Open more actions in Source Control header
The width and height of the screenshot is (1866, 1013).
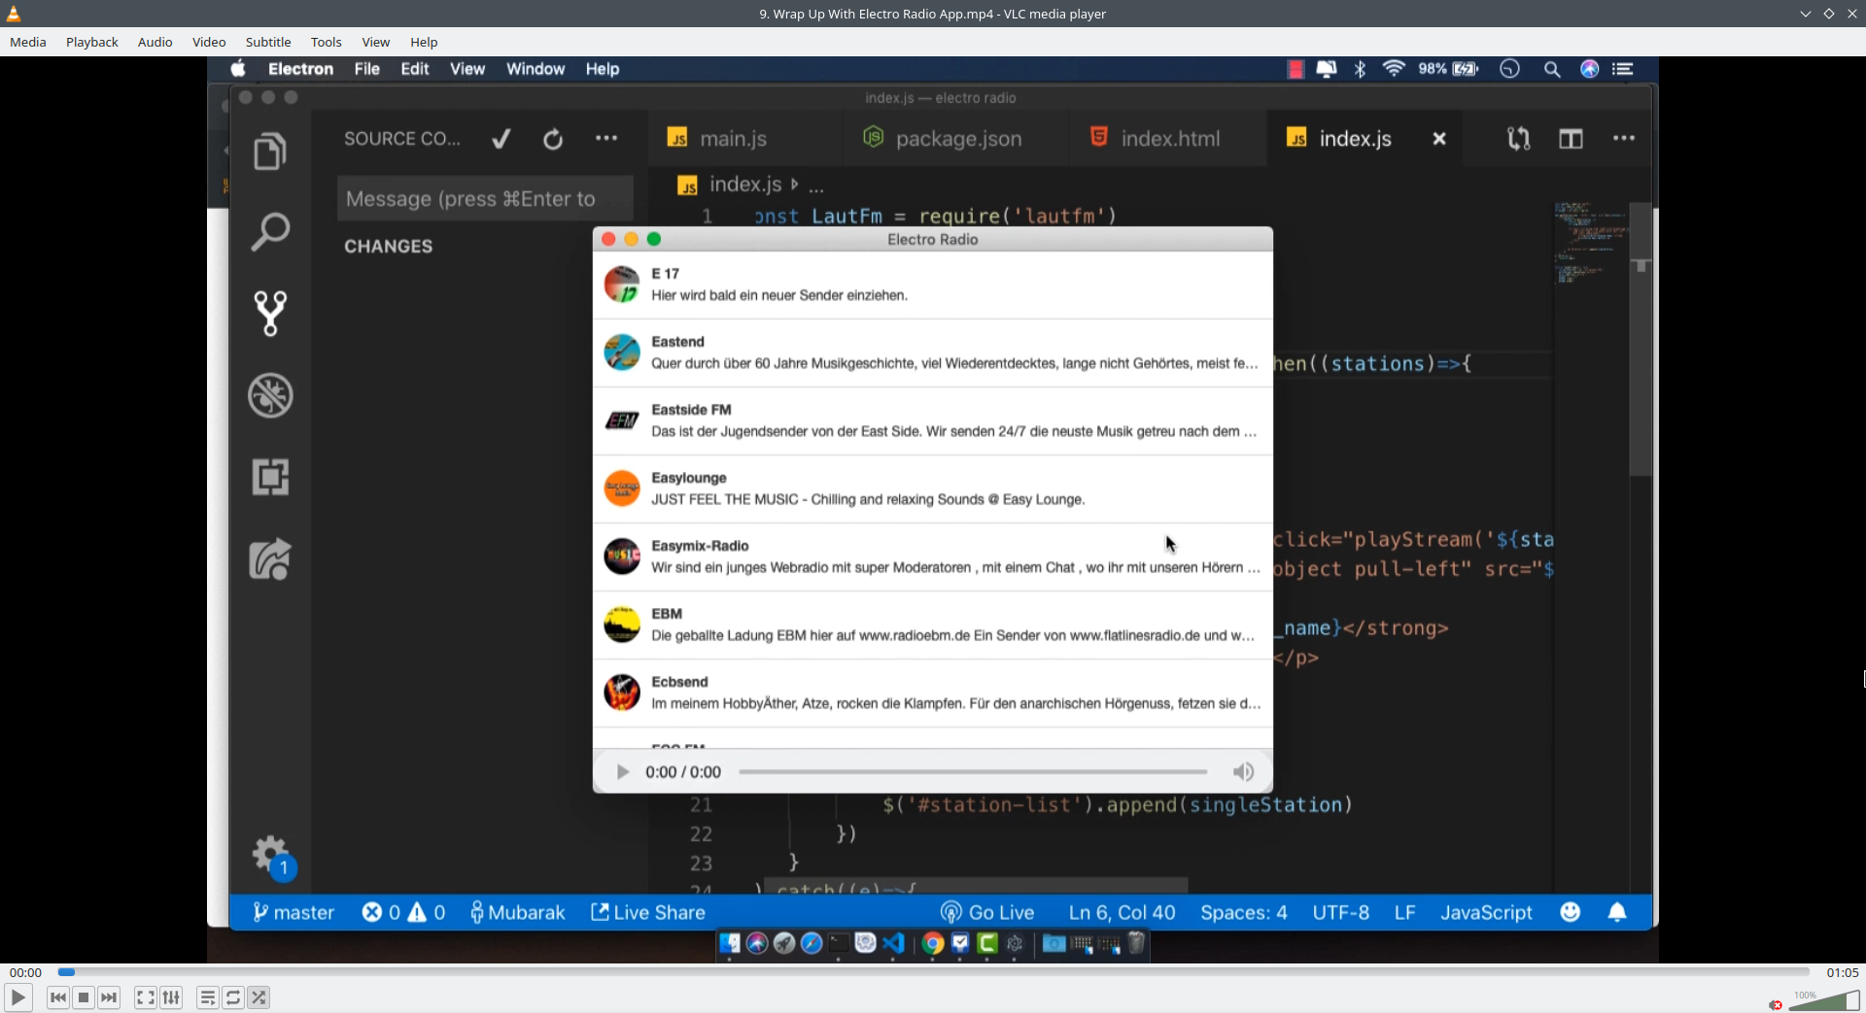[606, 139]
